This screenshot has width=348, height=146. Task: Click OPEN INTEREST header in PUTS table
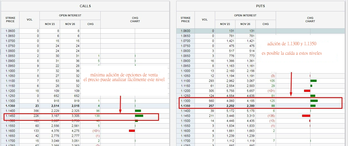point(245,16)
